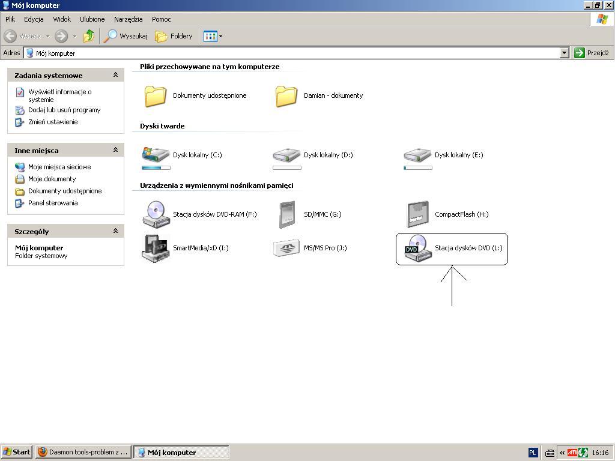
Task: Collapse the Inne miejsca panel
Action: (116, 149)
